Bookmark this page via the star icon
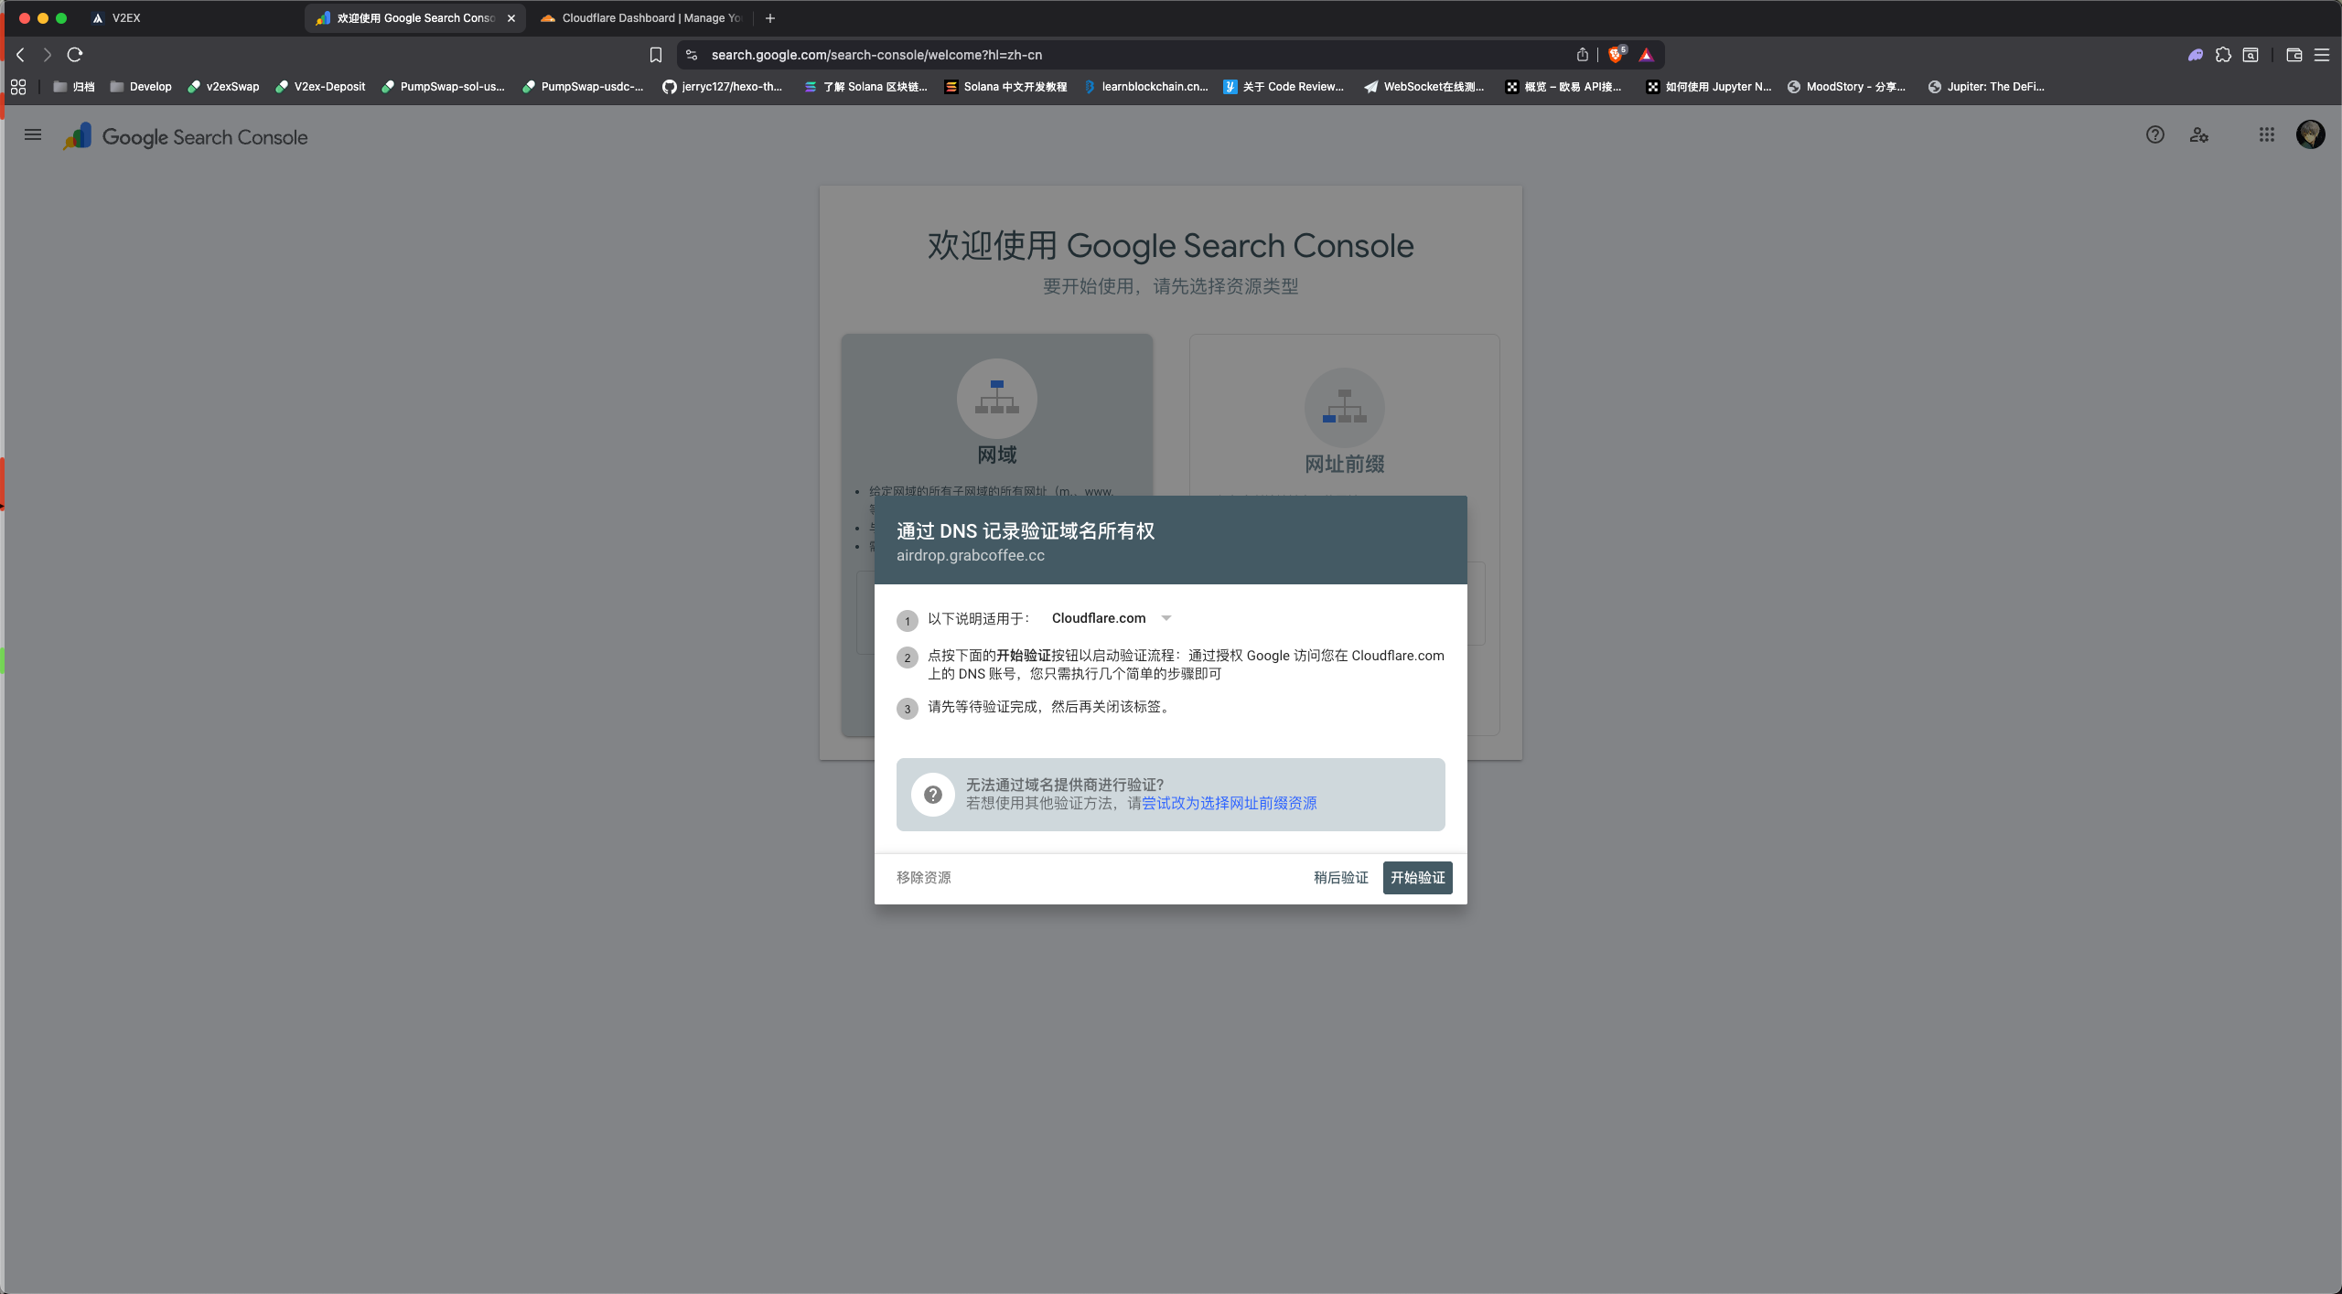Screen dimensions: 2342x1294 tap(655, 55)
